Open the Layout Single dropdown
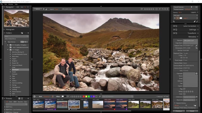Image resolution: width=202 pixels, height=113 pixels. 57,9
